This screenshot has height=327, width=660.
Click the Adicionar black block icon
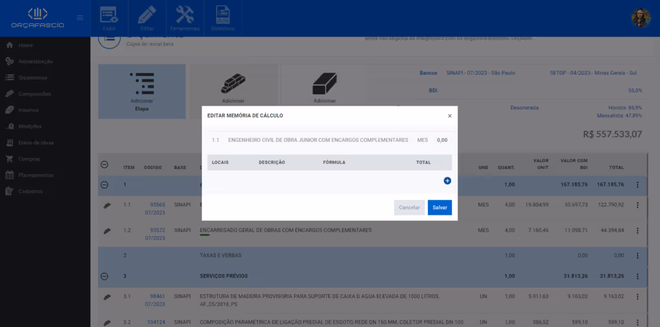pos(325,83)
